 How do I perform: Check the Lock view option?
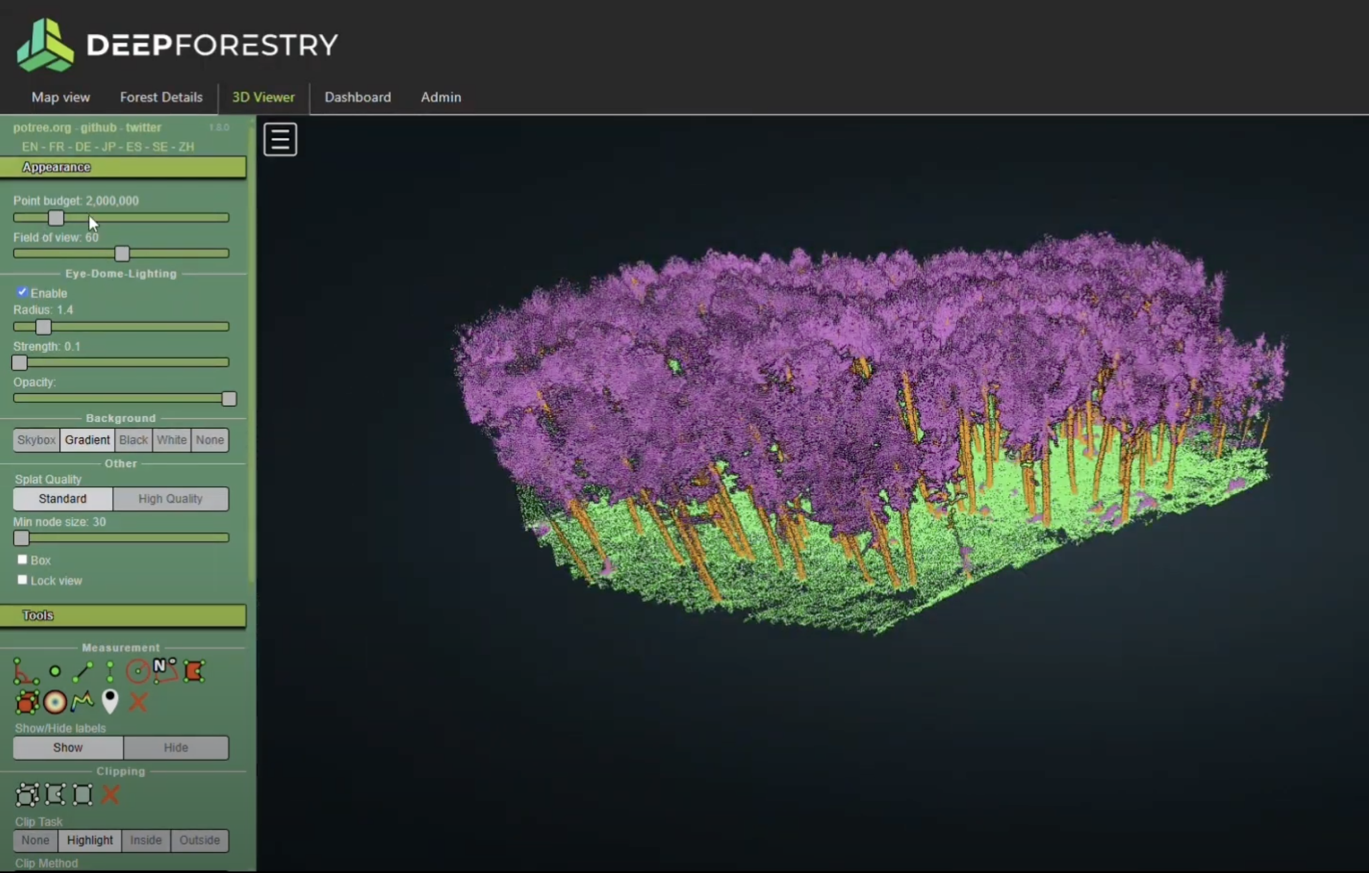(22, 580)
